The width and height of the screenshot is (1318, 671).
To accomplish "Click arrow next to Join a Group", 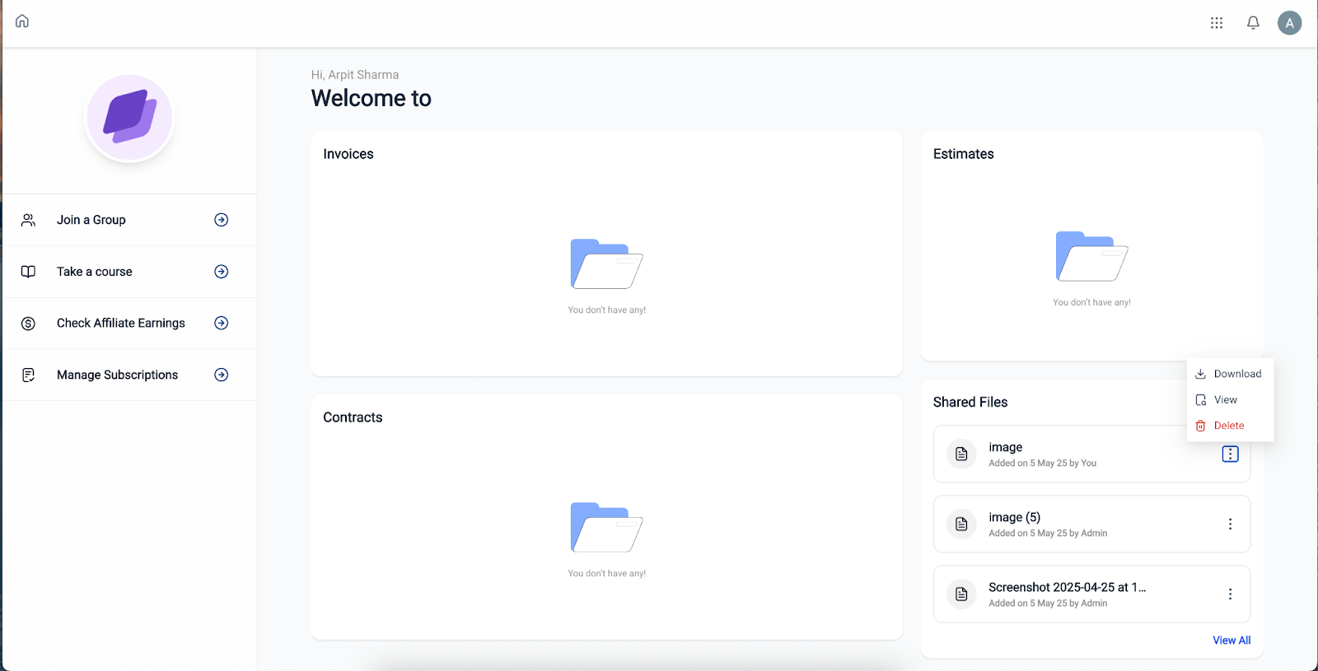I will point(222,220).
